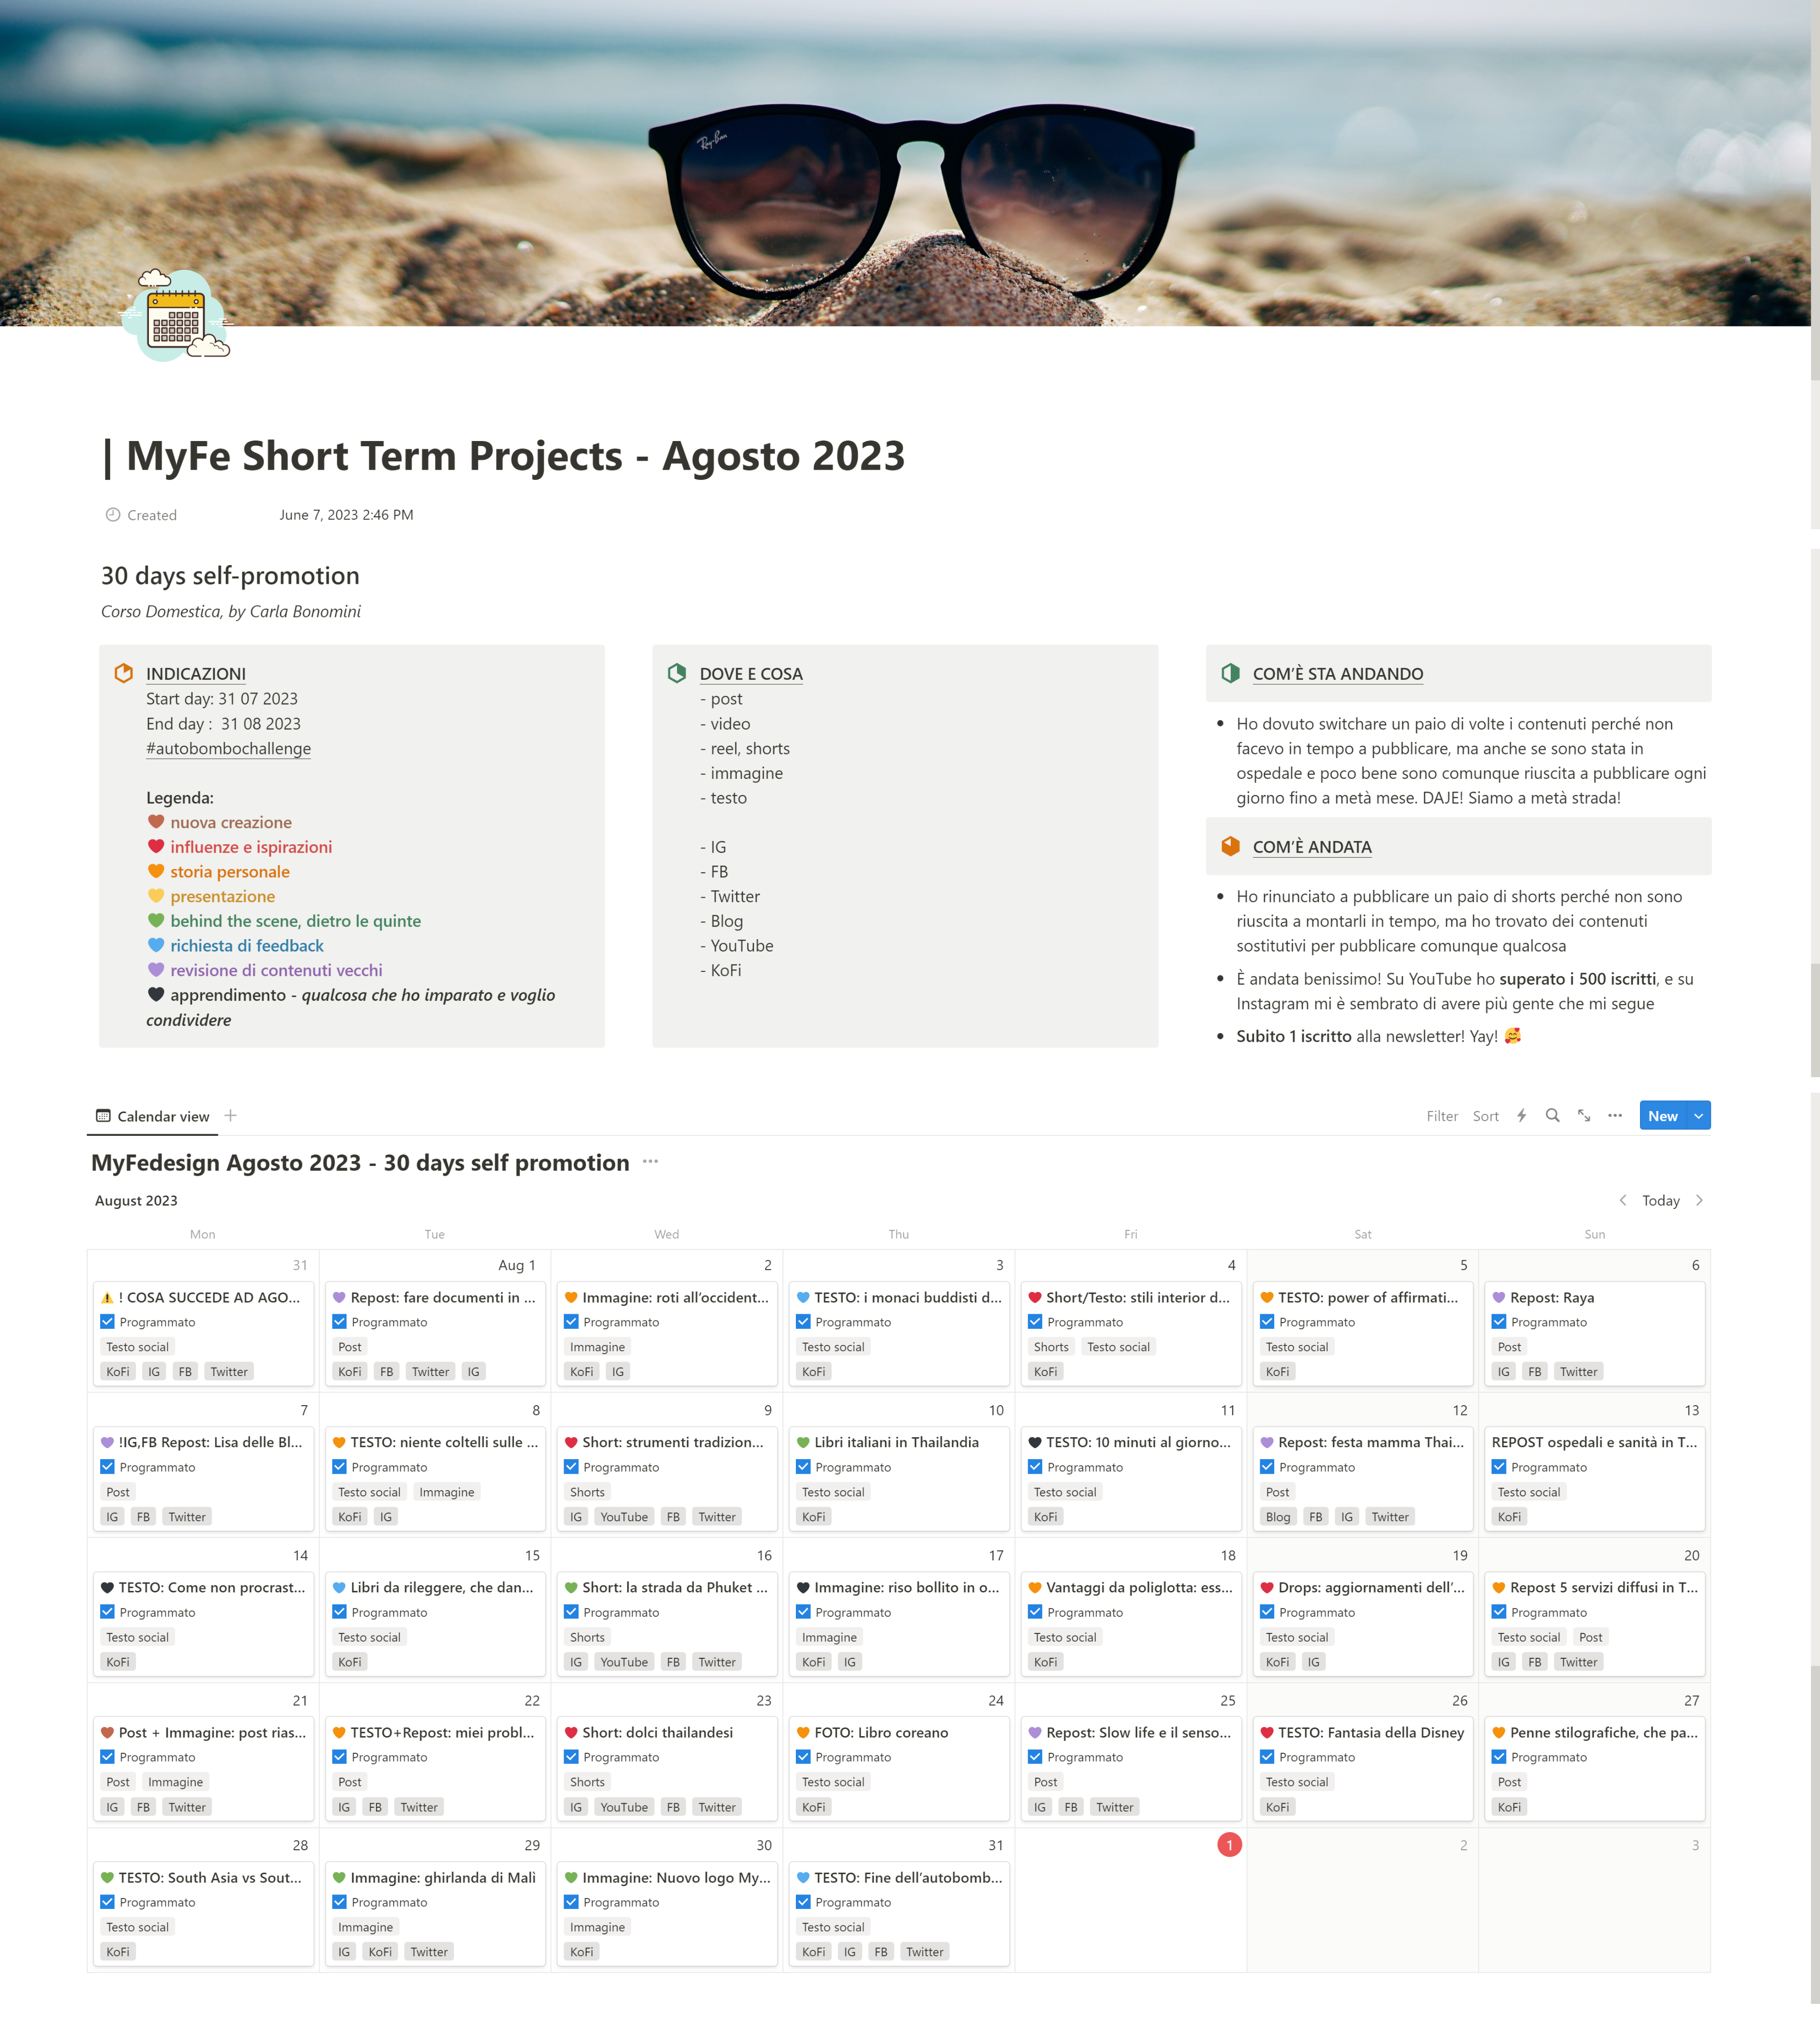This screenshot has height=2021, width=1820.
Task: Toggle Programmato checkbox on TESTO: Fine dell'autobomb card
Action: click(803, 1901)
